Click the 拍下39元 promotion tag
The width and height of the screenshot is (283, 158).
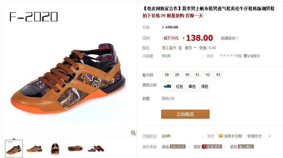coord(171,38)
